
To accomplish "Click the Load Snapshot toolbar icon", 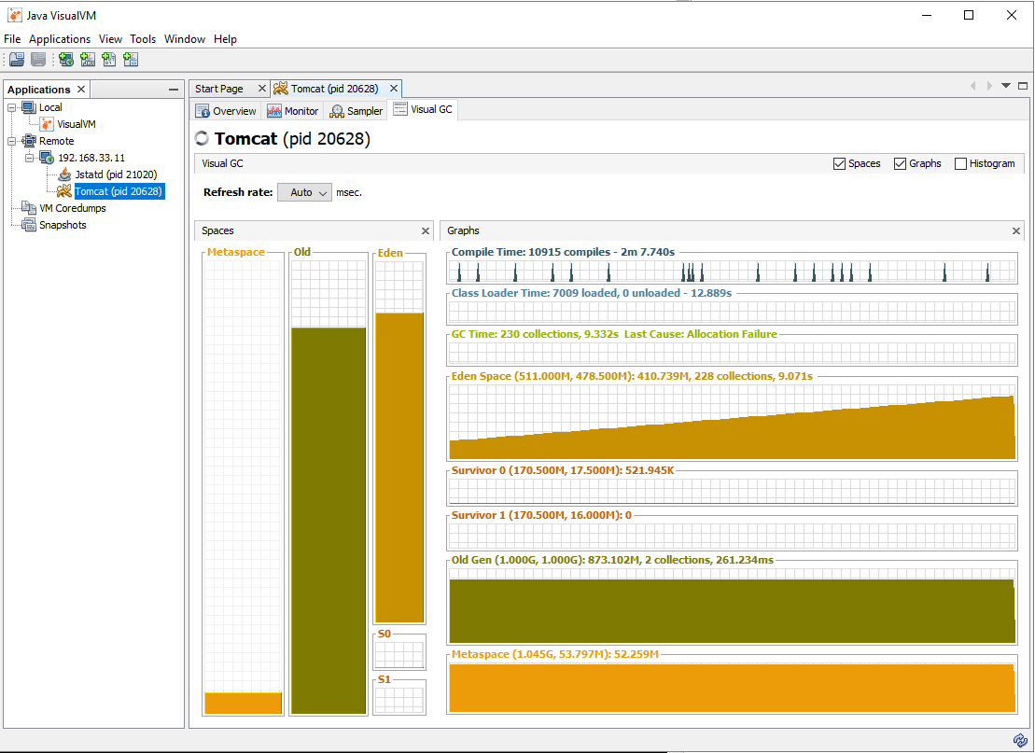I will 17,60.
